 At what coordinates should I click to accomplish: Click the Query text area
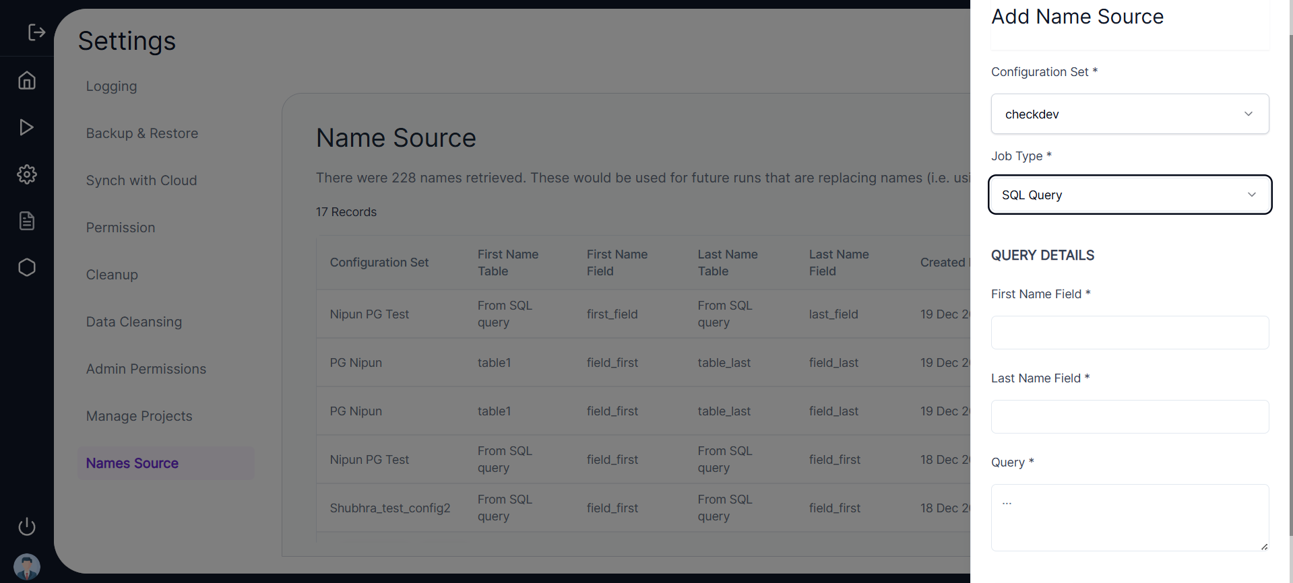[1130, 518]
